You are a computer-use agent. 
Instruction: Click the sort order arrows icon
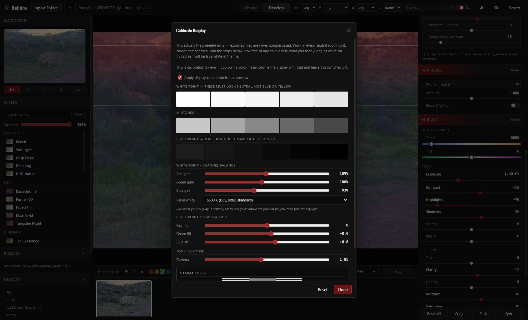[x=379, y=8]
